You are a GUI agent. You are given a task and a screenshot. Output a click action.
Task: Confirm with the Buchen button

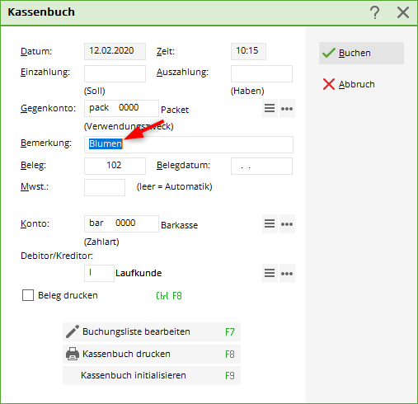pyautogui.click(x=361, y=53)
